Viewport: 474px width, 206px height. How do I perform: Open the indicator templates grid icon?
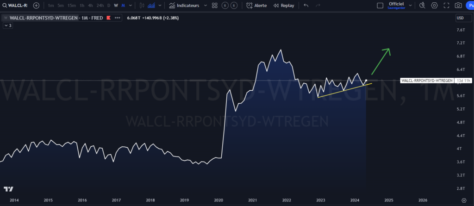pyautogui.click(x=215, y=6)
